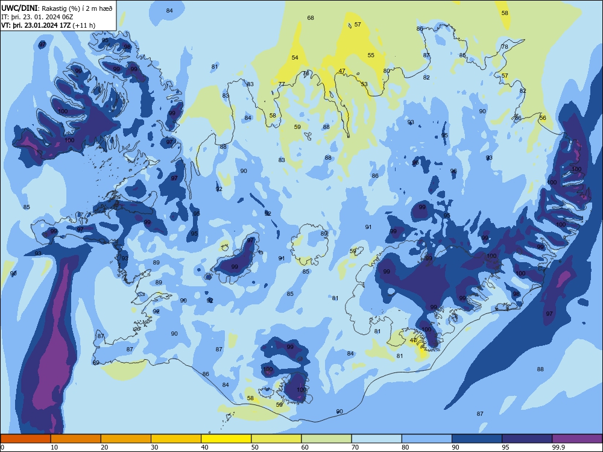Pick the dark navy 95–99.9 legend swatch
Viewport: 603px width, 452px height.
click(527, 439)
